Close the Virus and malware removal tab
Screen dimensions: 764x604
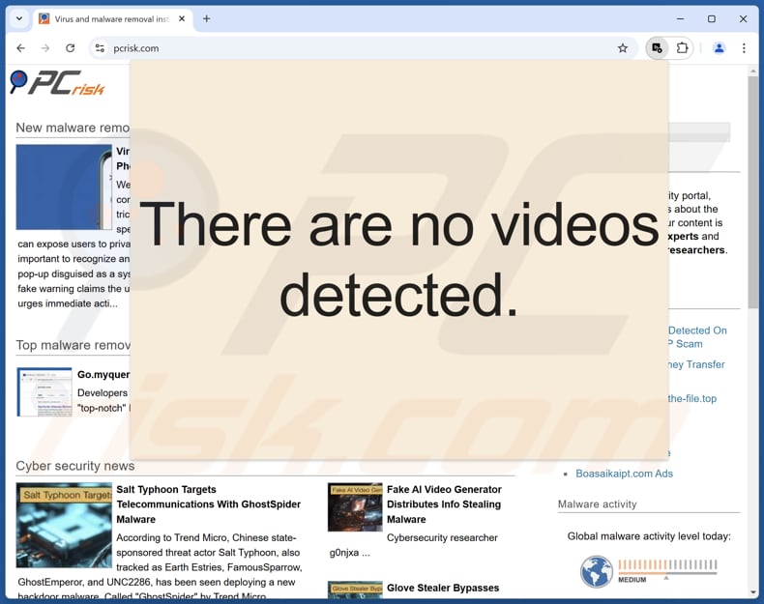pyautogui.click(x=182, y=19)
